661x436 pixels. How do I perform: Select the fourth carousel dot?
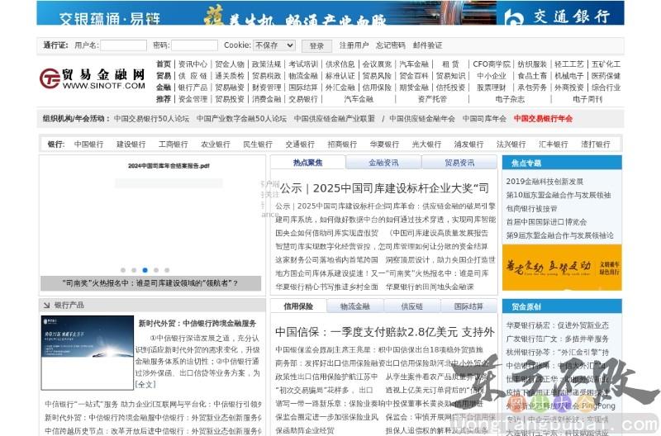point(156,270)
